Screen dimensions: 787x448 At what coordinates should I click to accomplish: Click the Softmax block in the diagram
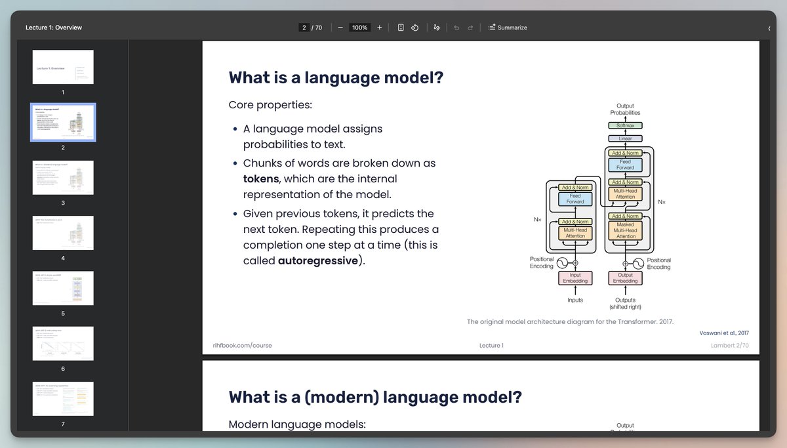(x=625, y=125)
